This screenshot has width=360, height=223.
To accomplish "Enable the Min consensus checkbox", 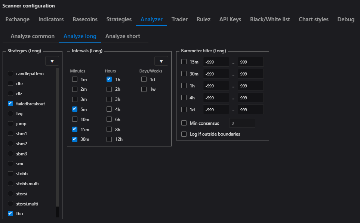I will pos(184,123).
